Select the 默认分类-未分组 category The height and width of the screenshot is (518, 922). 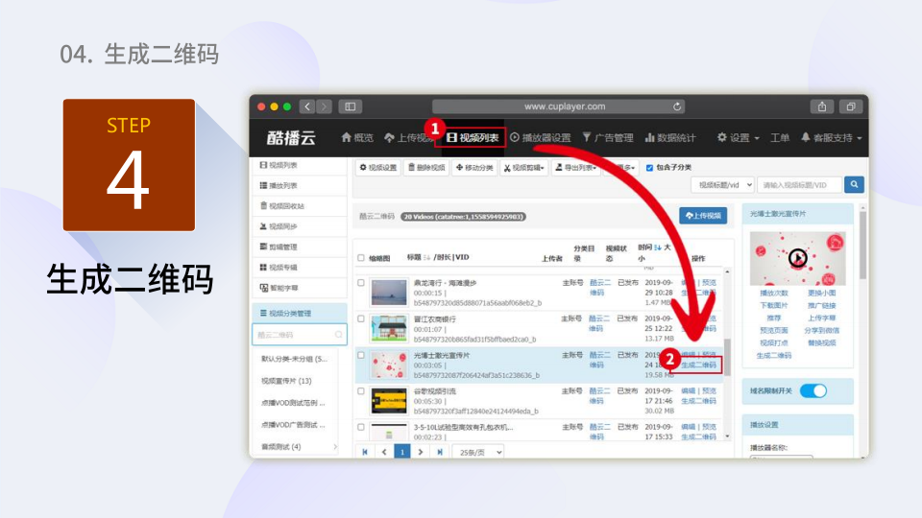295,359
